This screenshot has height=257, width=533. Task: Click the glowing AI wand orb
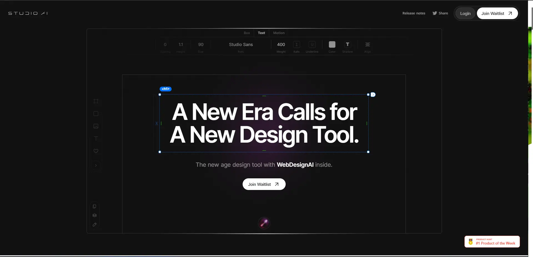click(x=264, y=223)
